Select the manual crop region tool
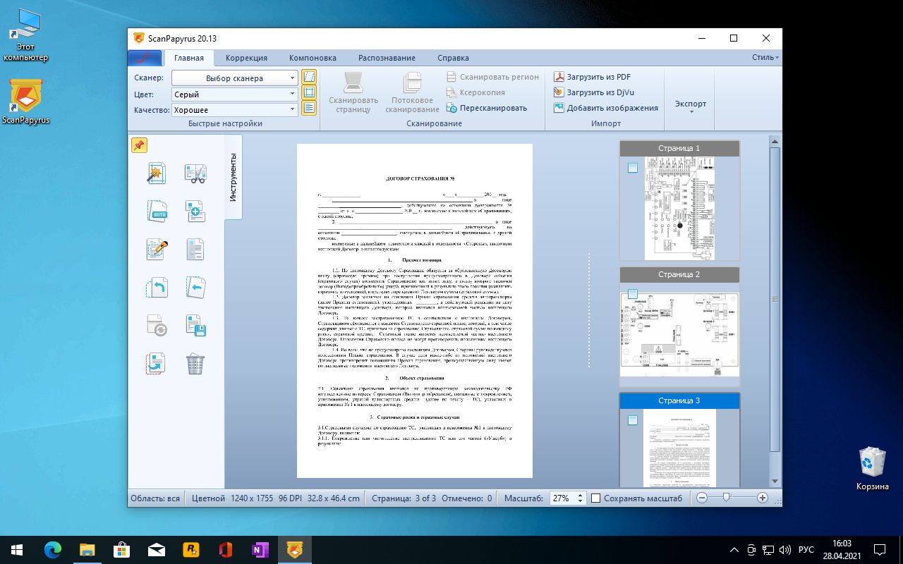The width and height of the screenshot is (903, 564). 157,248
